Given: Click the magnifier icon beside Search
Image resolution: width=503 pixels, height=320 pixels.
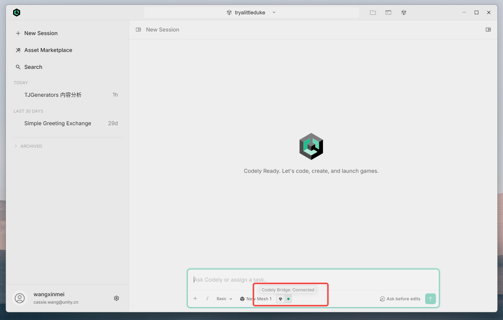Looking at the screenshot, I should [18, 67].
